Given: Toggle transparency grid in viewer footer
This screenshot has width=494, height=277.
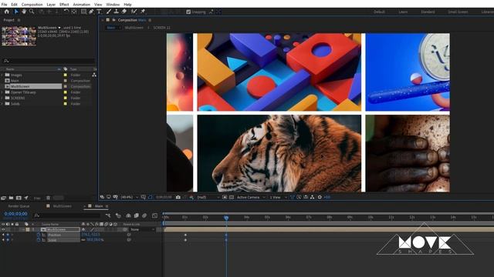Looking at the screenshot, I should click(x=232, y=197).
